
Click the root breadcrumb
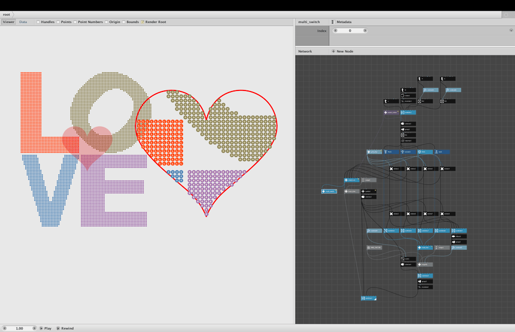click(x=7, y=14)
